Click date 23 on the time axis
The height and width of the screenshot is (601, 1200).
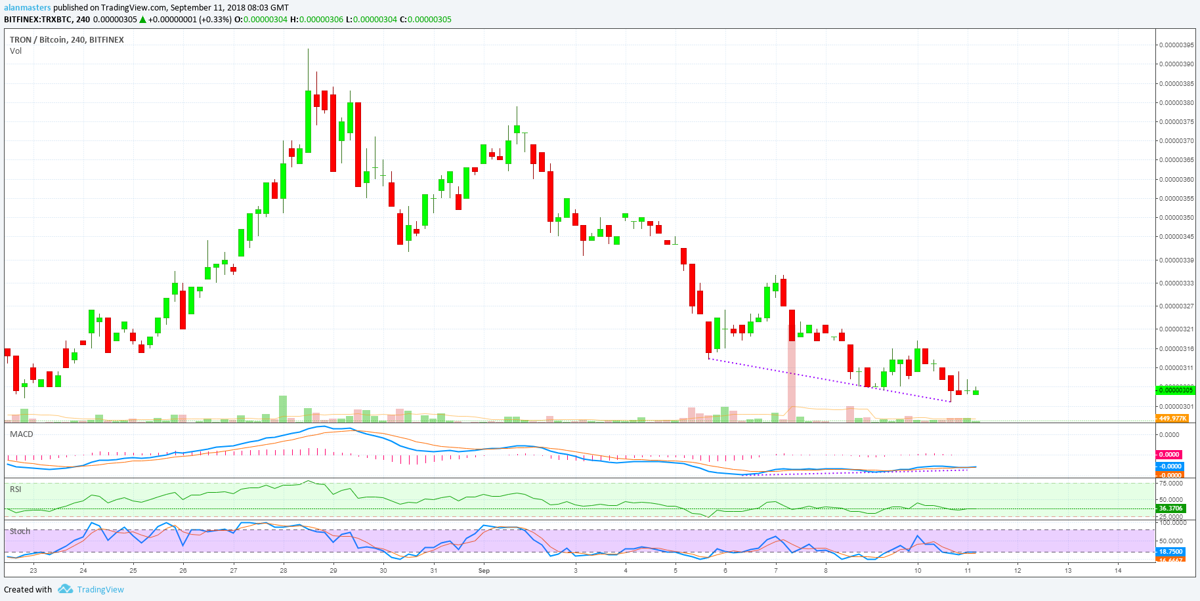pos(33,571)
